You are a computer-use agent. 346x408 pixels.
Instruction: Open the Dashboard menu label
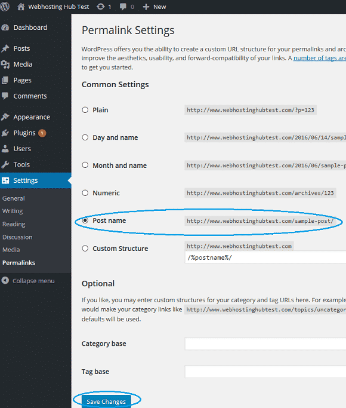tap(30, 27)
